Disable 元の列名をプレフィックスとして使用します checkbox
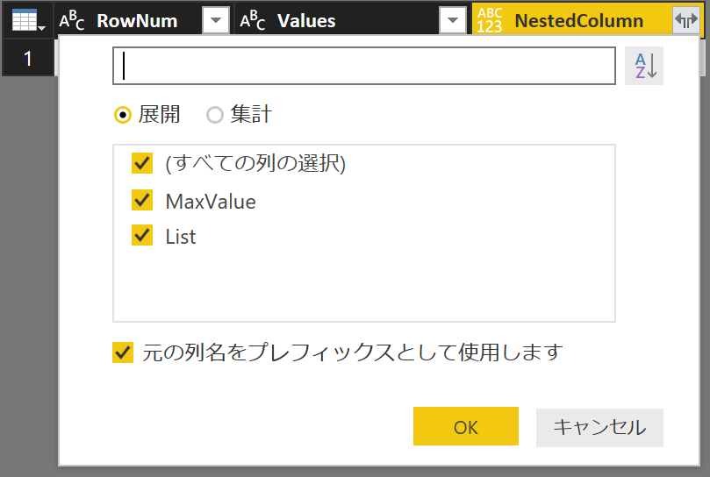710x477 pixels. coord(123,352)
